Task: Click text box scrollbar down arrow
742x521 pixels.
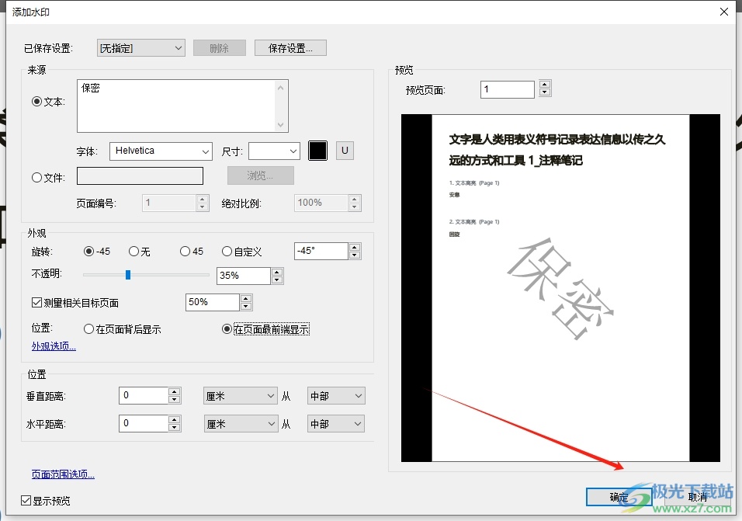Action: pyautogui.click(x=281, y=125)
